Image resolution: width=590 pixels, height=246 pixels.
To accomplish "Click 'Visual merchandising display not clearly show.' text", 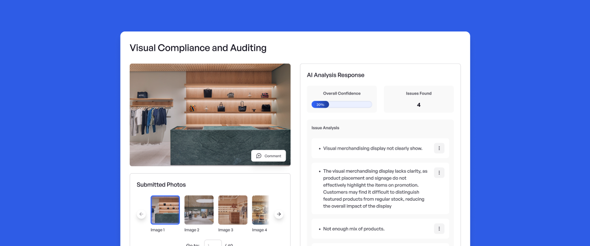I will (373, 148).
